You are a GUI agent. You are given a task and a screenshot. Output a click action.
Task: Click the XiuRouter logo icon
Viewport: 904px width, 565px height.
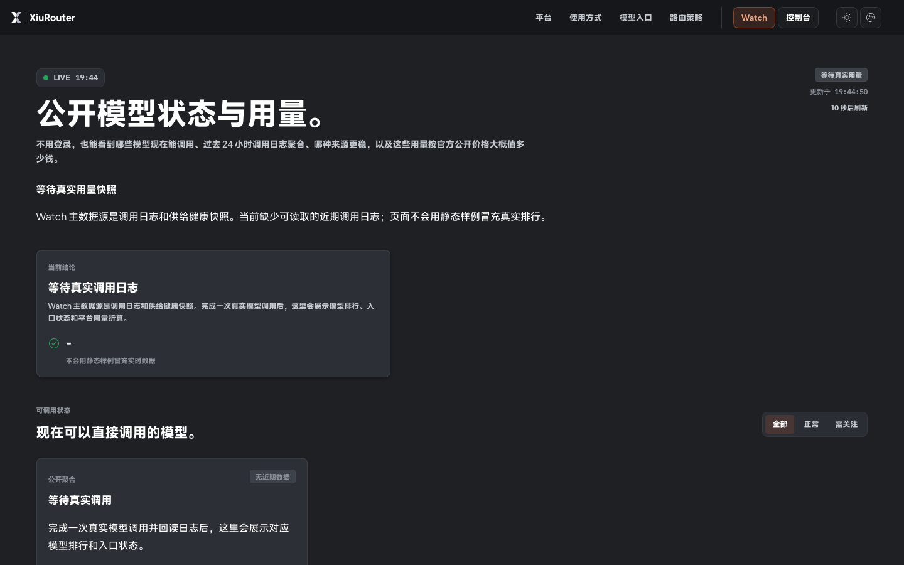[x=16, y=18]
